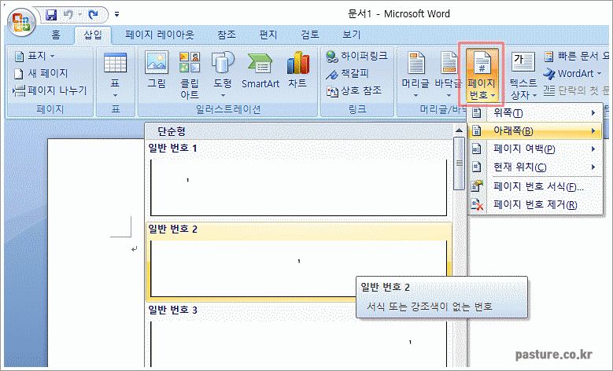
Task: Insert a 차트 chart
Action: click(x=297, y=70)
